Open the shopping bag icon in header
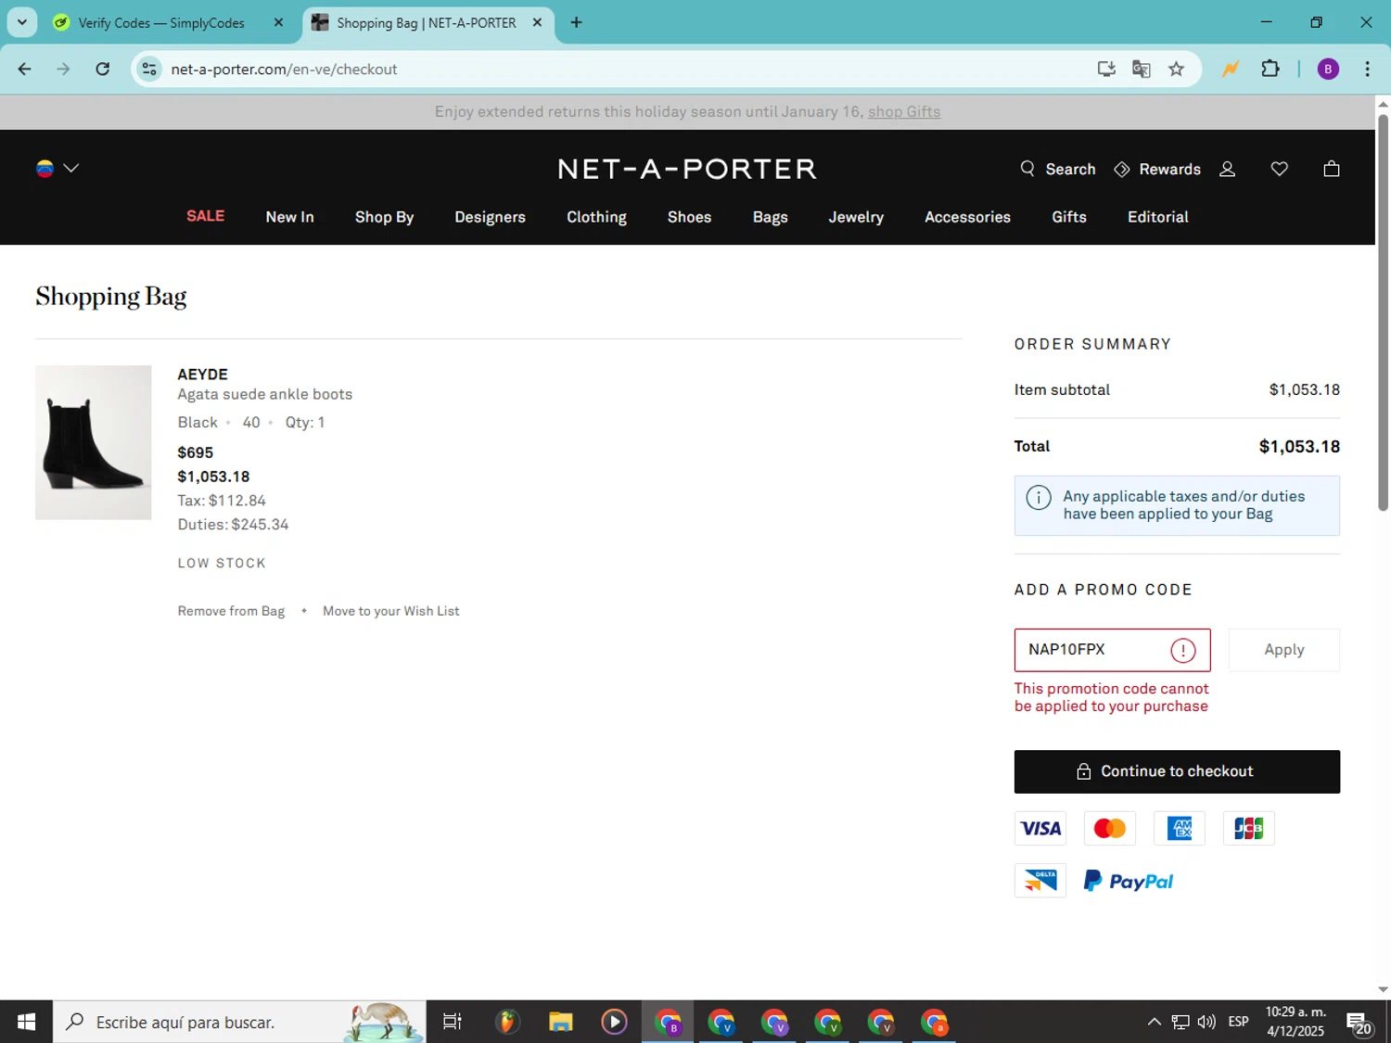The width and height of the screenshot is (1391, 1043). 1332,169
